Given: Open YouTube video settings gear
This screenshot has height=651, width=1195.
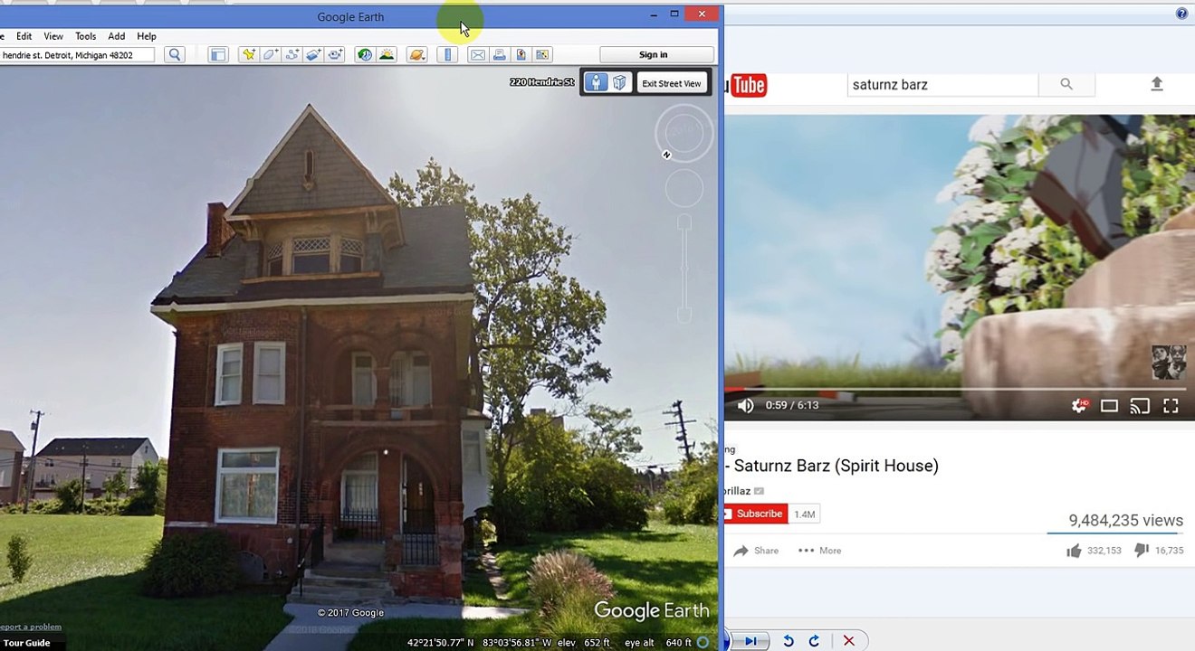Looking at the screenshot, I should (x=1079, y=406).
